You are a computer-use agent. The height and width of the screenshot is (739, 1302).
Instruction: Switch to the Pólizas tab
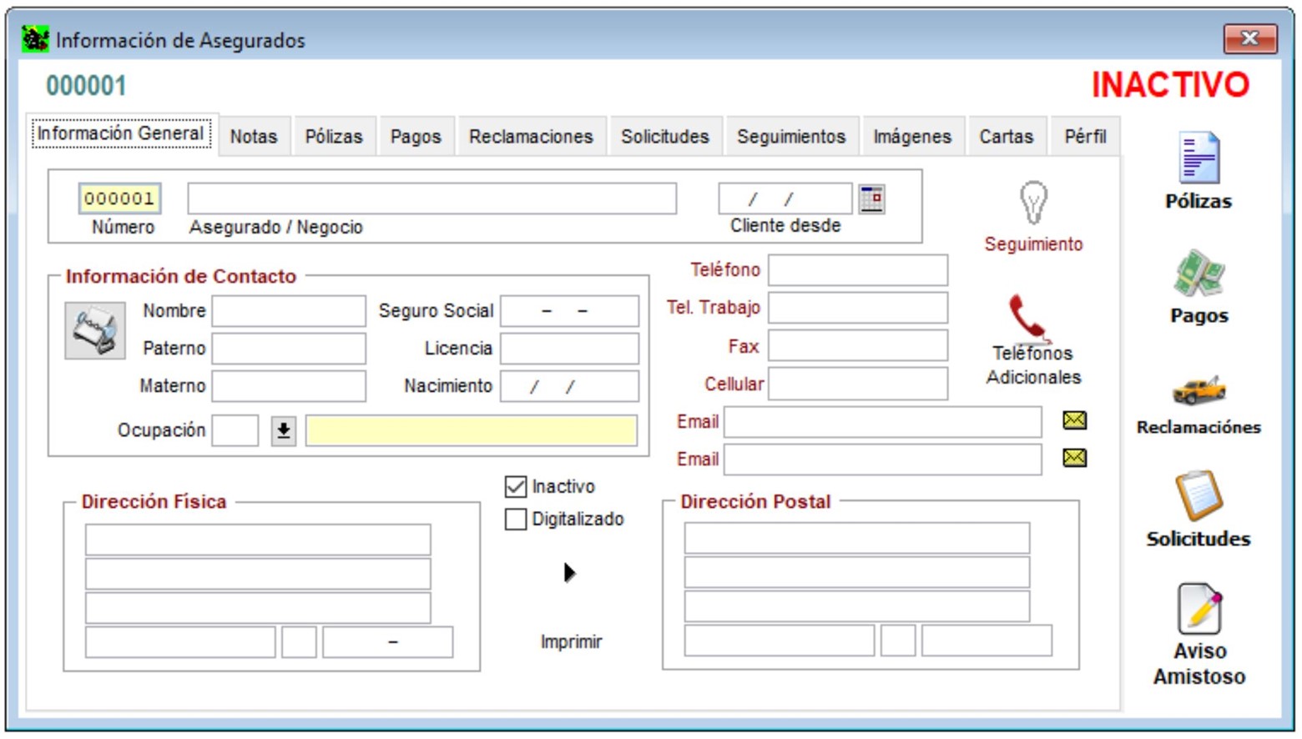click(x=334, y=137)
